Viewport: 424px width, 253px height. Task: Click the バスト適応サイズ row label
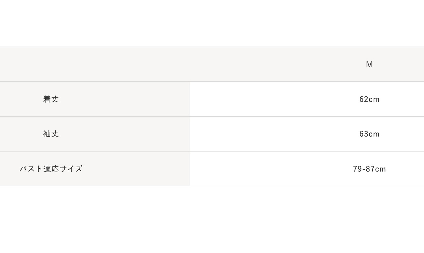(51, 169)
